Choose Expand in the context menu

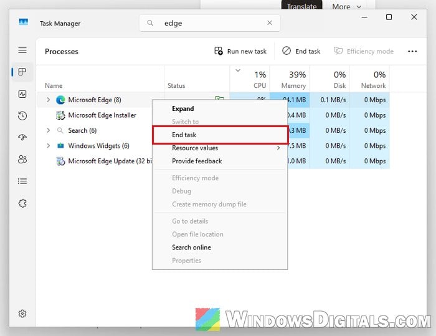[x=220, y=108]
